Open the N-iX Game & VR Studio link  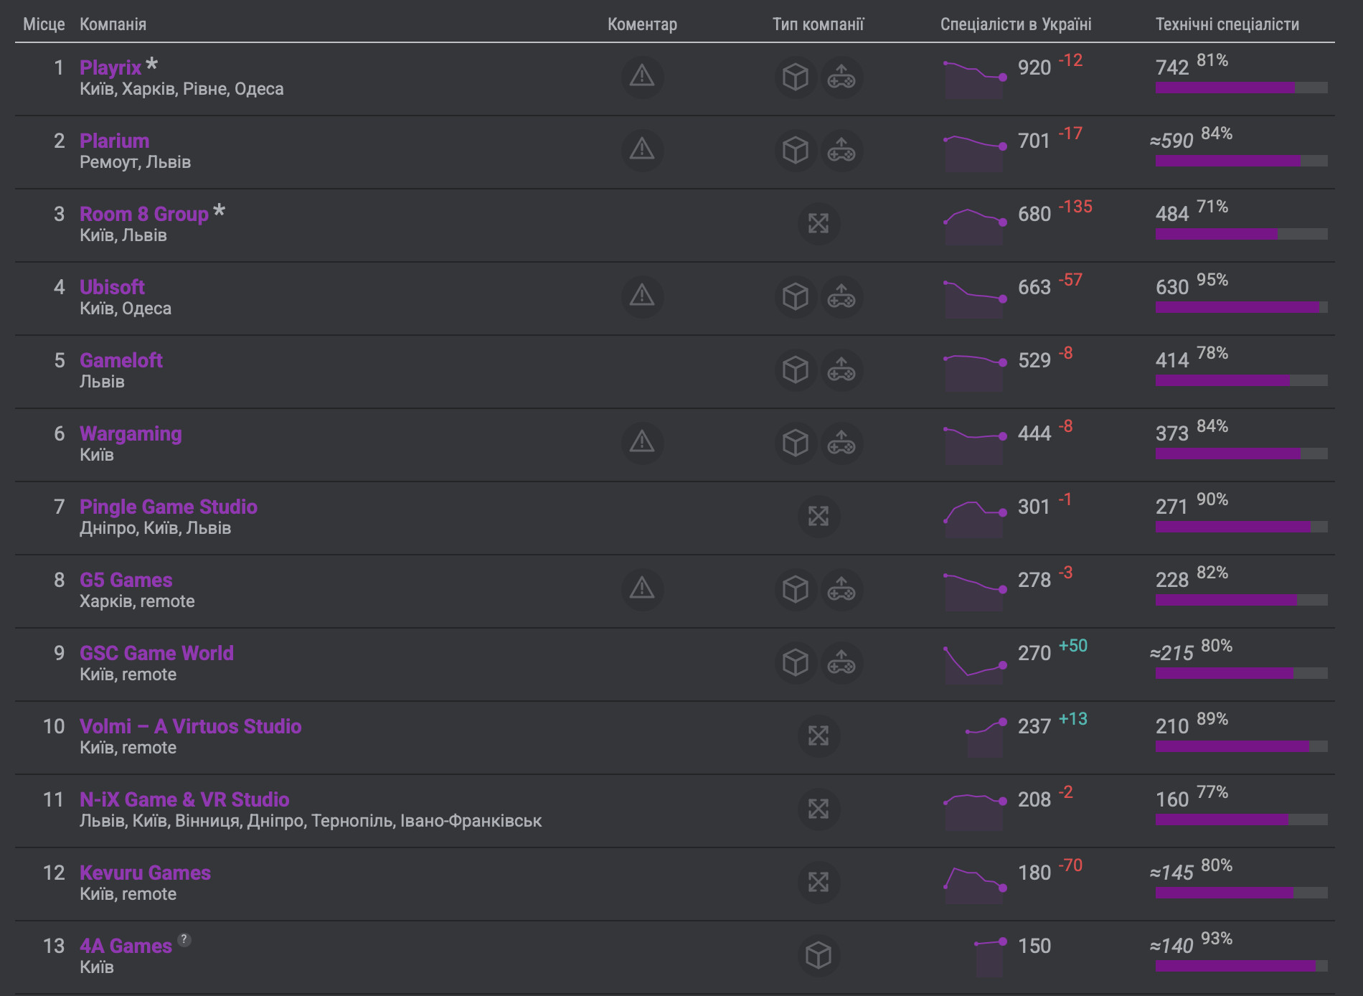coord(184,799)
